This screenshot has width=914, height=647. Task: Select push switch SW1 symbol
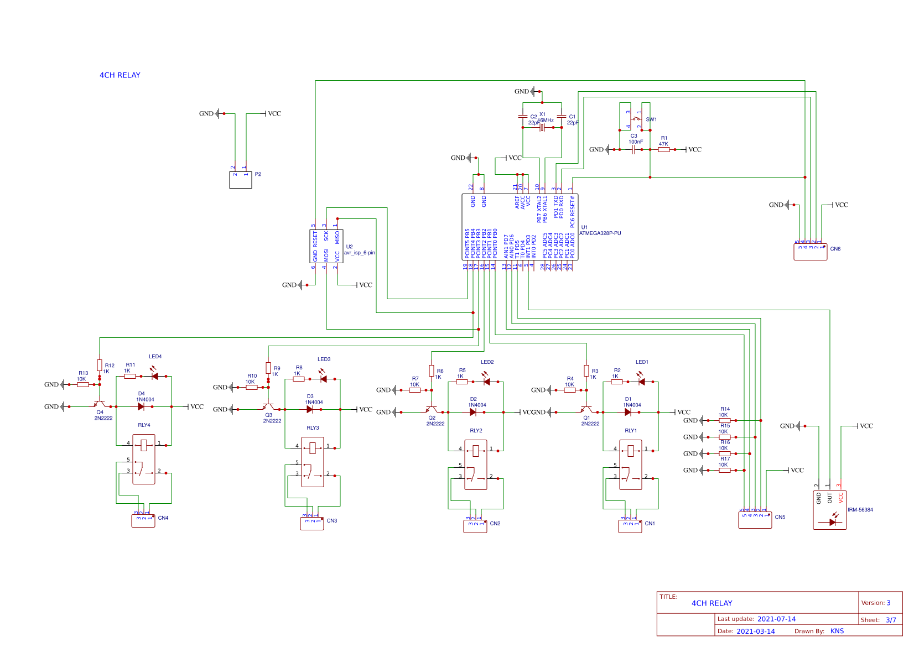coord(636,119)
